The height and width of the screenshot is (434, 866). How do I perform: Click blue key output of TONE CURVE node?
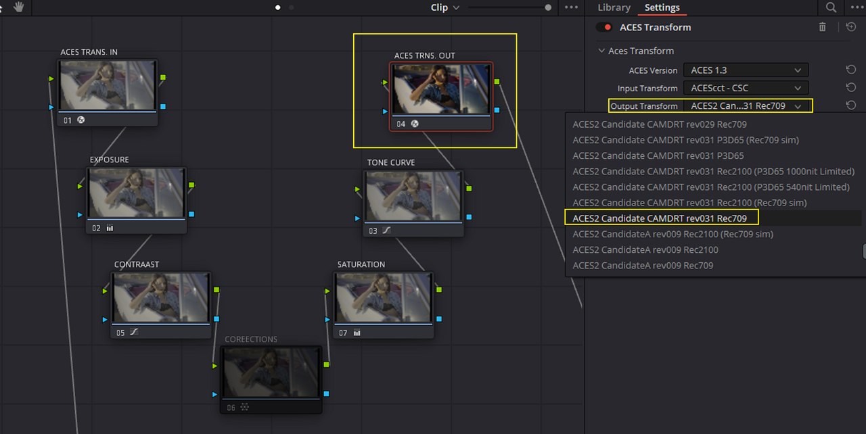pyautogui.click(x=469, y=216)
